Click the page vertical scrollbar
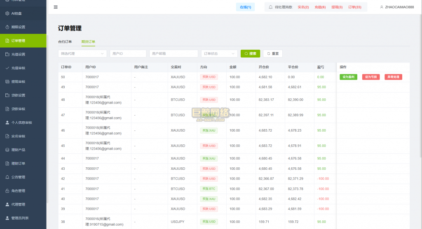Image resolution: width=422 pixels, height=229 pixels. (421, 86)
